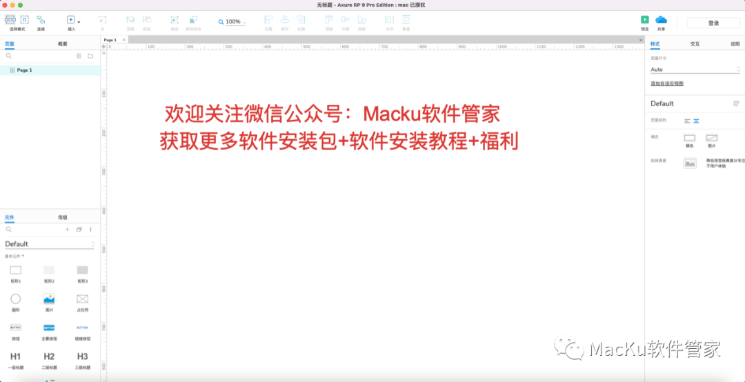
Task: Select Page 1 in the pages tree
Action: pyautogui.click(x=50, y=70)
